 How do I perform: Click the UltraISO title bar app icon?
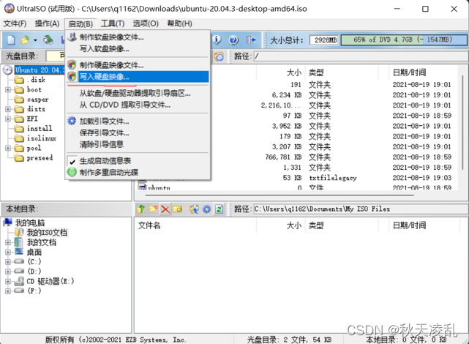click(x=10, y=9)
